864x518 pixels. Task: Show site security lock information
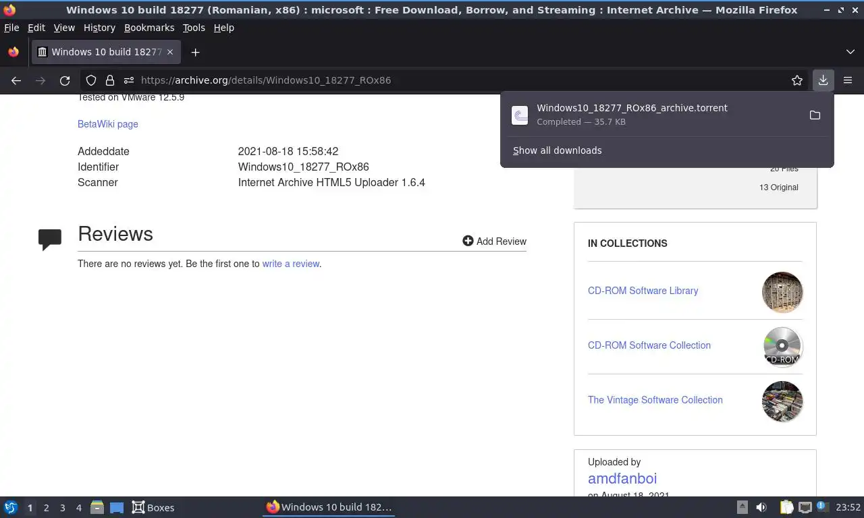109,80
